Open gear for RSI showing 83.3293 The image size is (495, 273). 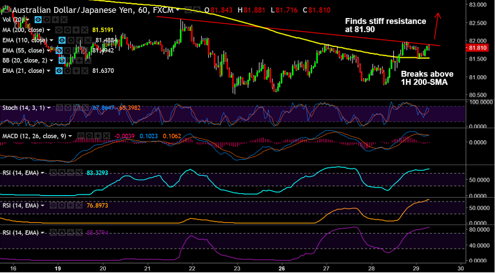coord(62,173)
